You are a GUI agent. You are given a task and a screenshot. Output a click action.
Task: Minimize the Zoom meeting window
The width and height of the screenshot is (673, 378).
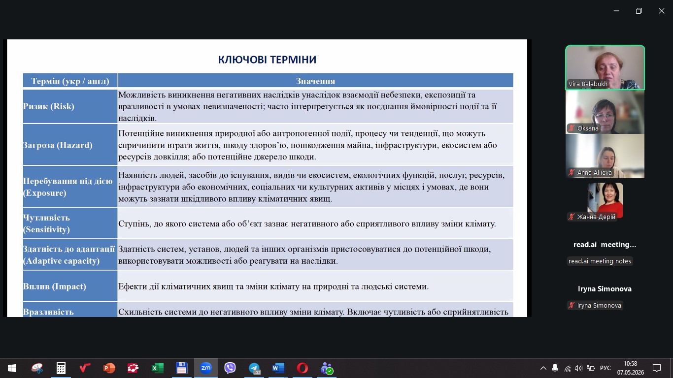pos(616,11)
